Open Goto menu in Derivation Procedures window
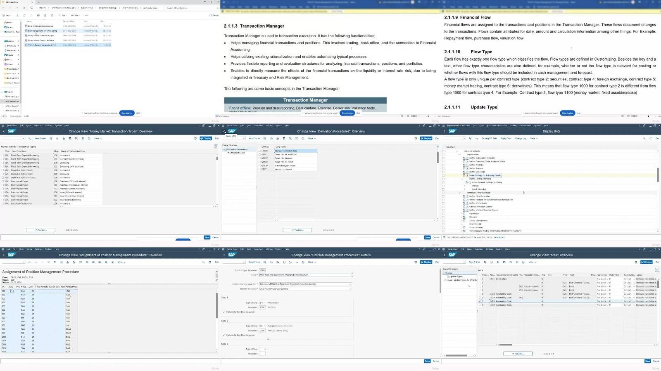 point(249,125)
